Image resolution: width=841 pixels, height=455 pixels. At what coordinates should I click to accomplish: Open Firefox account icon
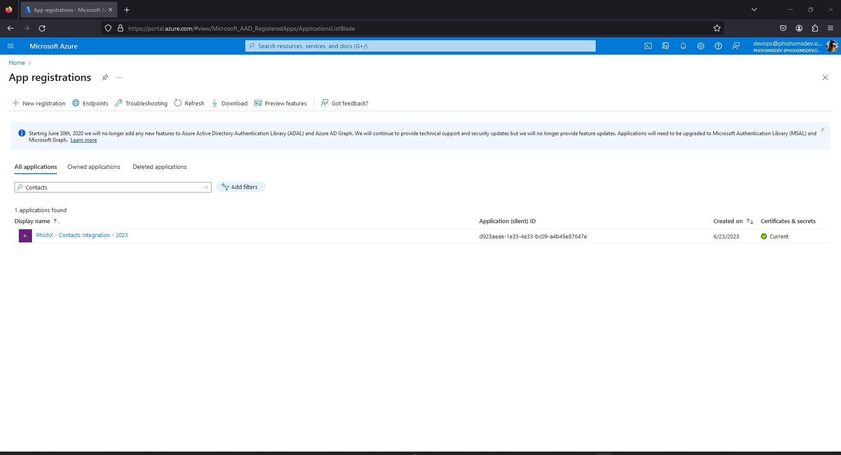click(799, 28)
